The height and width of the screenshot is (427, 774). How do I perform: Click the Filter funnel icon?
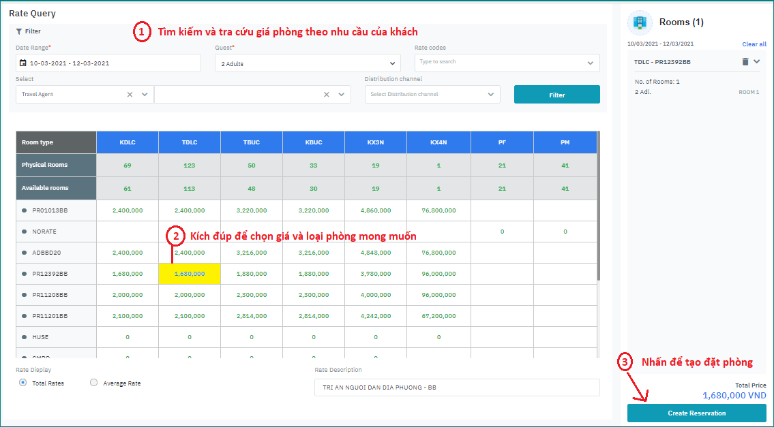point(19,31)
